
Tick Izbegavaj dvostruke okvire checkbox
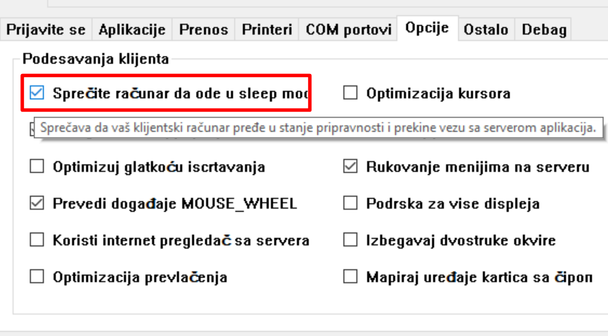(350, 240)
